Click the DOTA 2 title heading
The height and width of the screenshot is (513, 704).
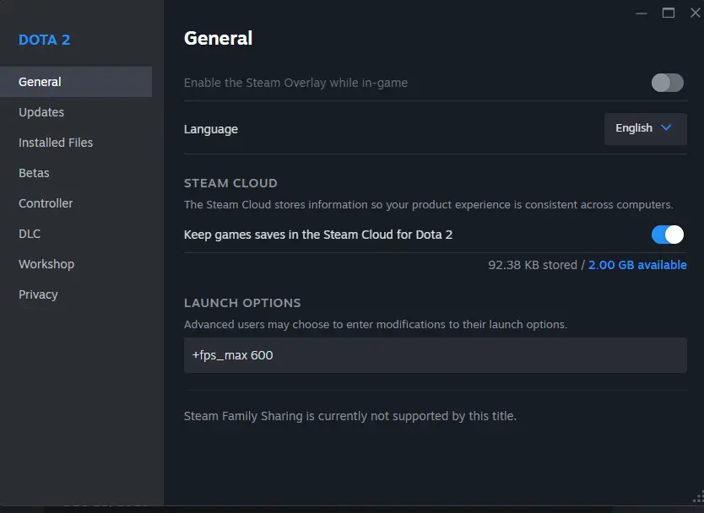tap(44, 40)
